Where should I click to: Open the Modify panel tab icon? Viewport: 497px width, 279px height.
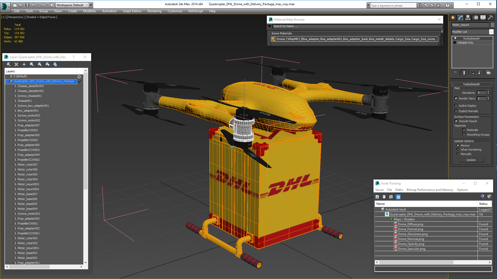point(461,18)
